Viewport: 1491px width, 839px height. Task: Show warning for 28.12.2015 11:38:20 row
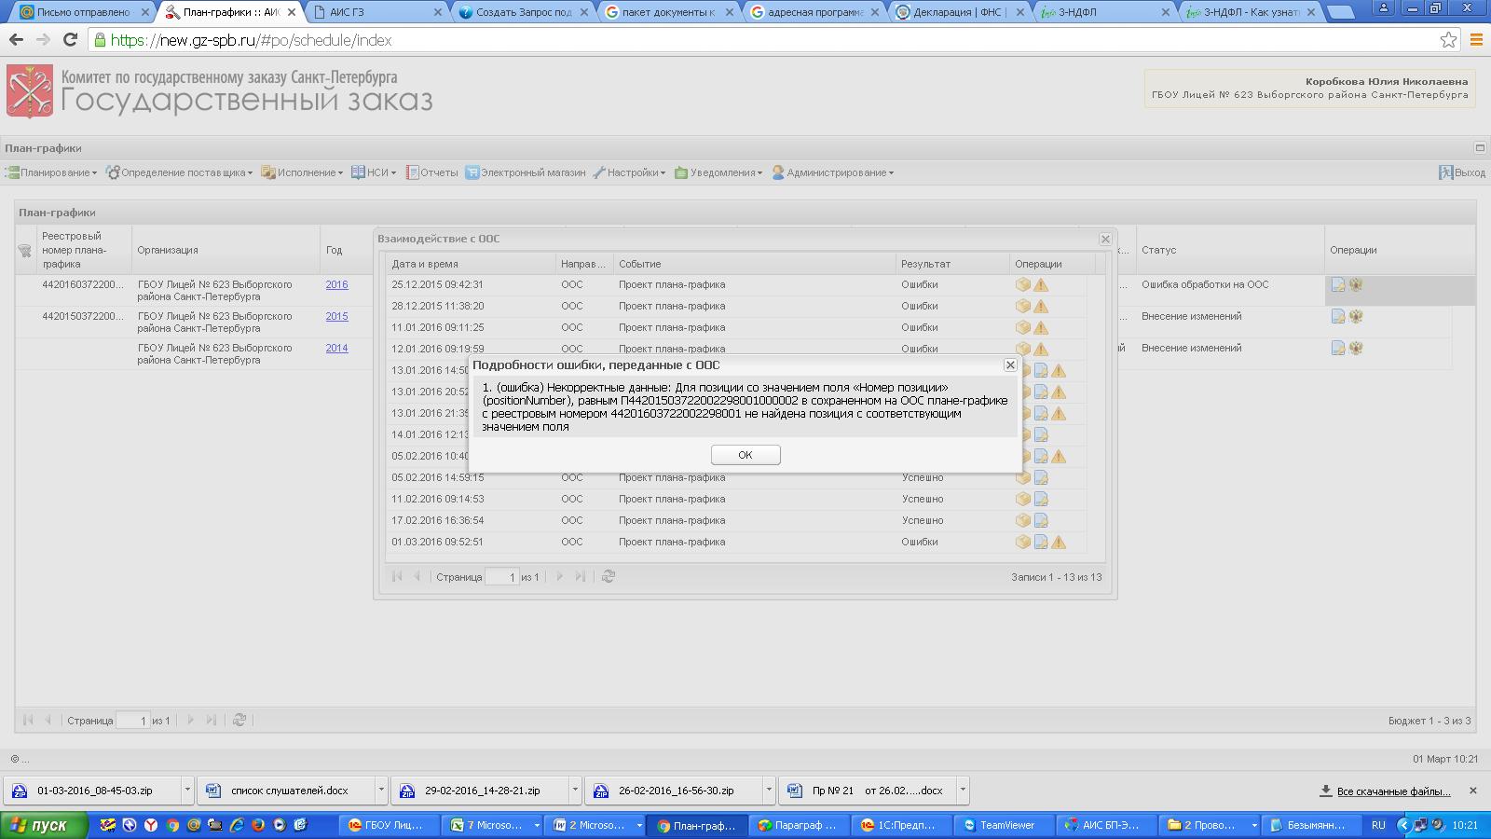point(1041,307)
